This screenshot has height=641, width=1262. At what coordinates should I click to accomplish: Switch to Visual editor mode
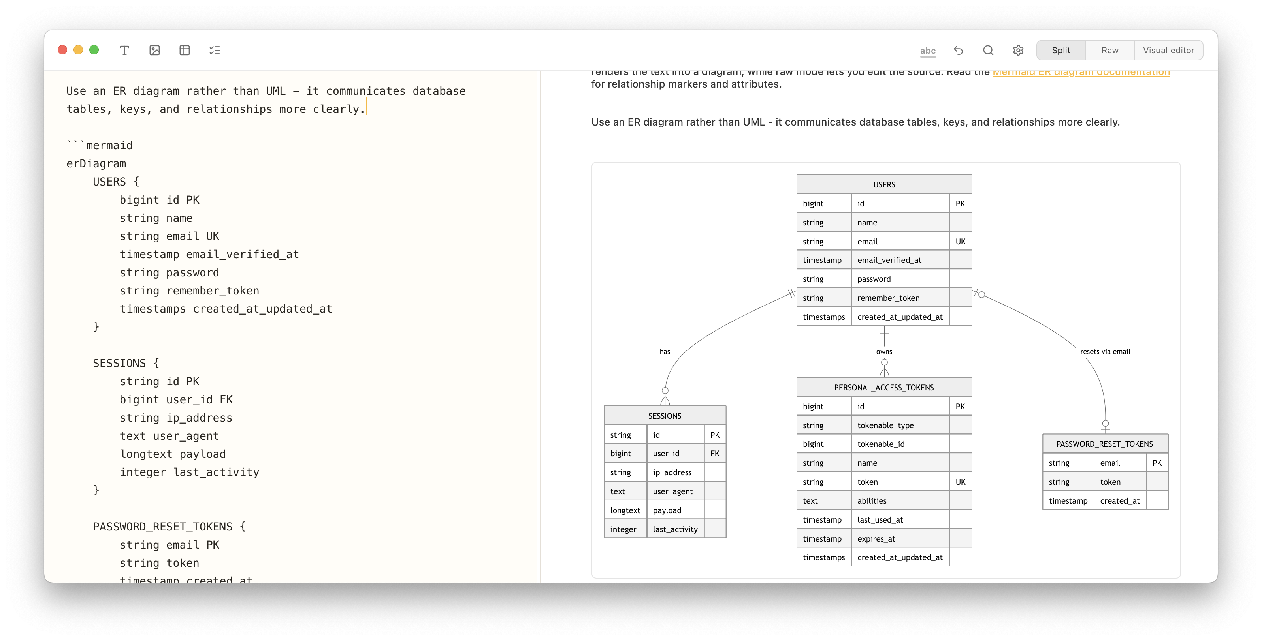pyautogui.click(x=1168, y=51)
